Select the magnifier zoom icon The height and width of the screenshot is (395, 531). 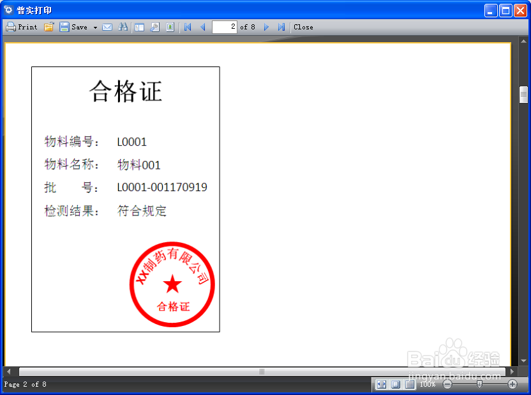154,27
